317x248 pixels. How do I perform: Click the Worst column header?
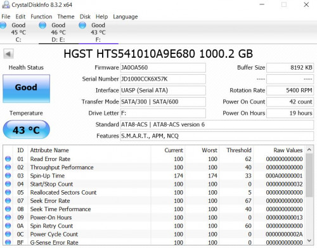[x=209, y=150]
